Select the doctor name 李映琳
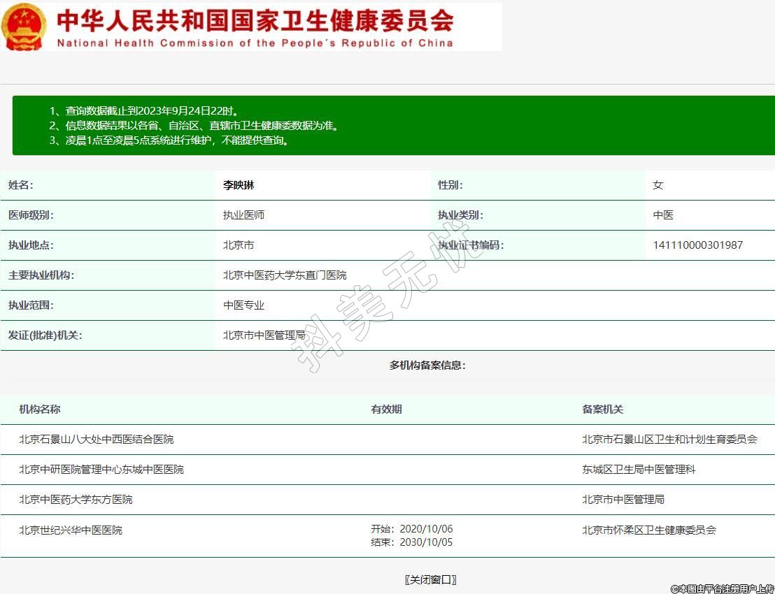Screen dimensions: 775x594 239,185
